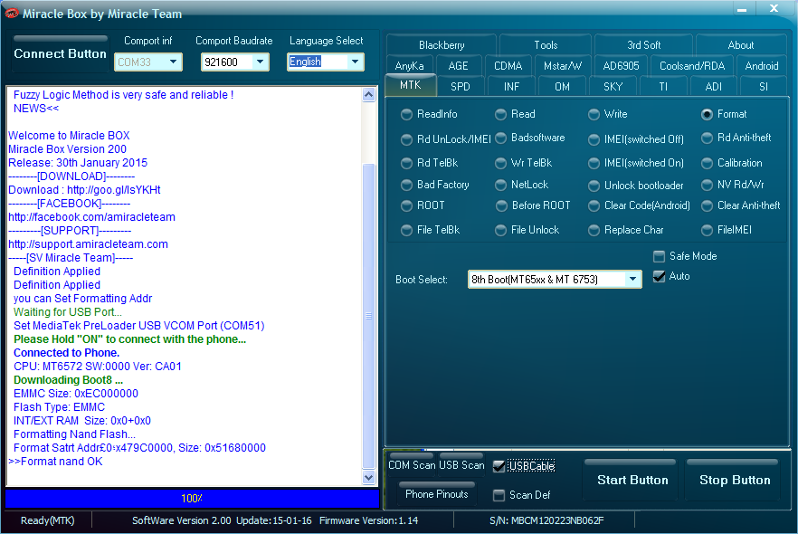The width and height of the screenshot is (798, 534).
Task: Click the COM Scan button
Action: coord(411,464)
